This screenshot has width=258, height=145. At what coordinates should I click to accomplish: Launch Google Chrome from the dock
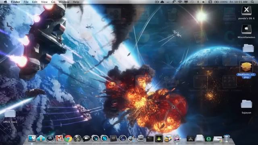[x=68, y=139]
